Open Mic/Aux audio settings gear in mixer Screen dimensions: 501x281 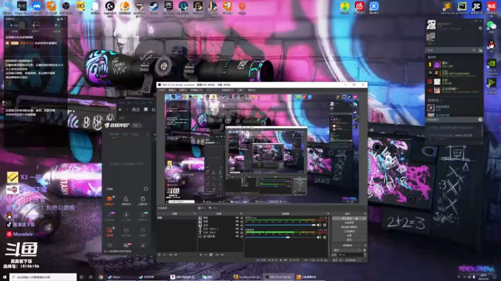pos(324,225)
